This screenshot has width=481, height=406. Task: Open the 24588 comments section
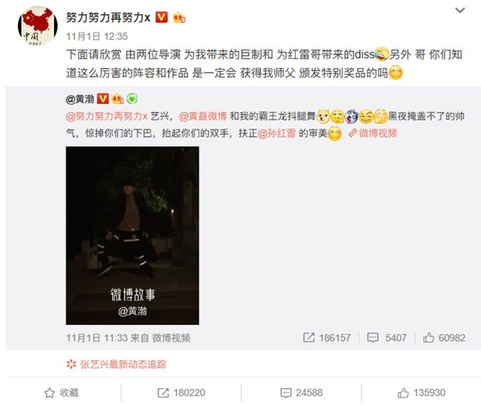(x=301, y=392)
